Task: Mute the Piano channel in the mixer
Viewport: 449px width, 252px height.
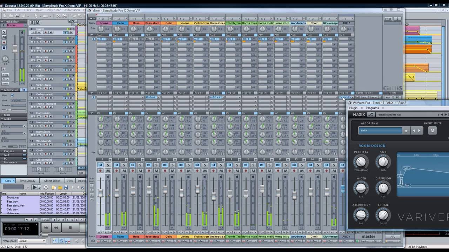Action: [124, 171]
